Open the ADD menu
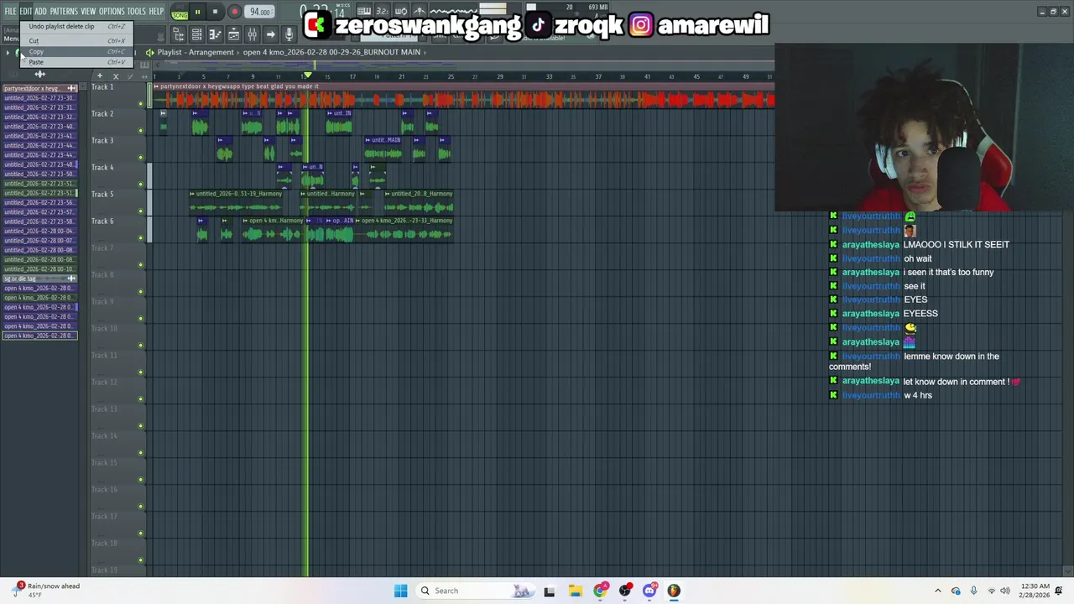1074x604 pixels. [40, 12]
